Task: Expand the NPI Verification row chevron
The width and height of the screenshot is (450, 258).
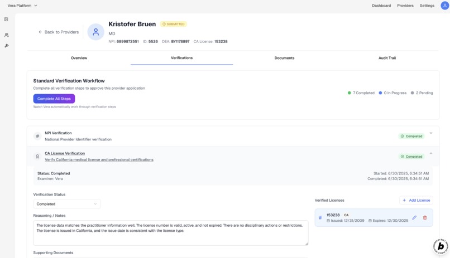Action: (x=431, y=133)
